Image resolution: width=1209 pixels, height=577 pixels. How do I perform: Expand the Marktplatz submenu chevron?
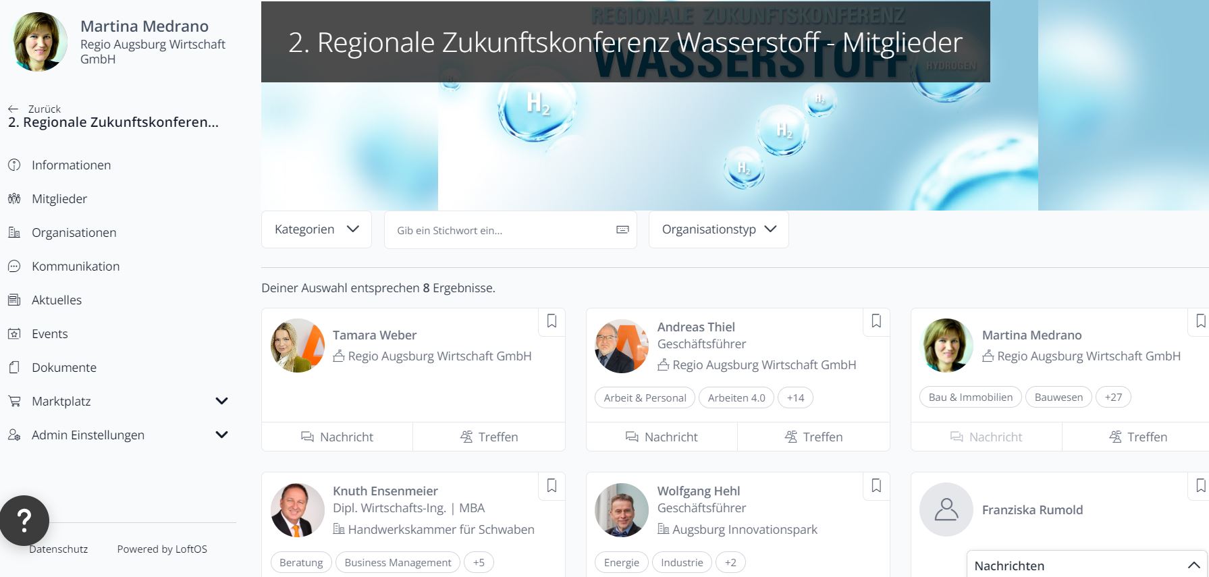click(221, 401)
